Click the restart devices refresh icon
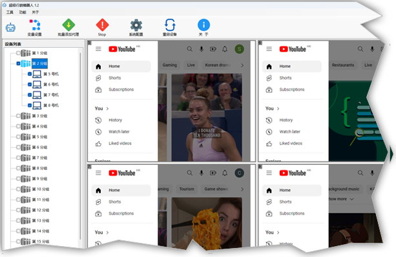Image resolution: width=396 pixels, height=257 pixels. [170, 25]
